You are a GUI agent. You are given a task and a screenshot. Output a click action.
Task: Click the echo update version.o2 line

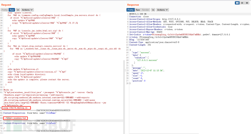23,69
